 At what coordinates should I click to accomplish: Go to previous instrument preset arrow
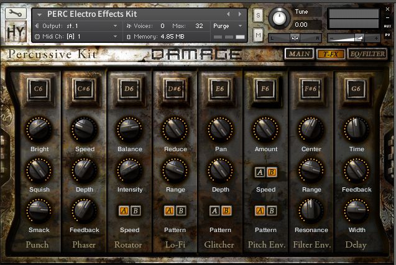tap(228, 14)
